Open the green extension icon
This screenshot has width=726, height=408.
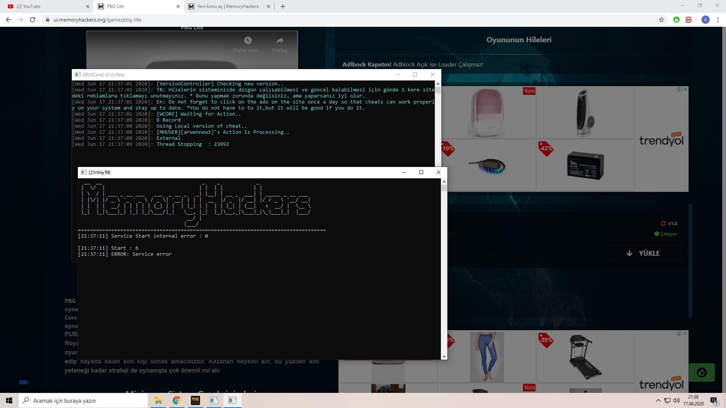tap(676, 20)
